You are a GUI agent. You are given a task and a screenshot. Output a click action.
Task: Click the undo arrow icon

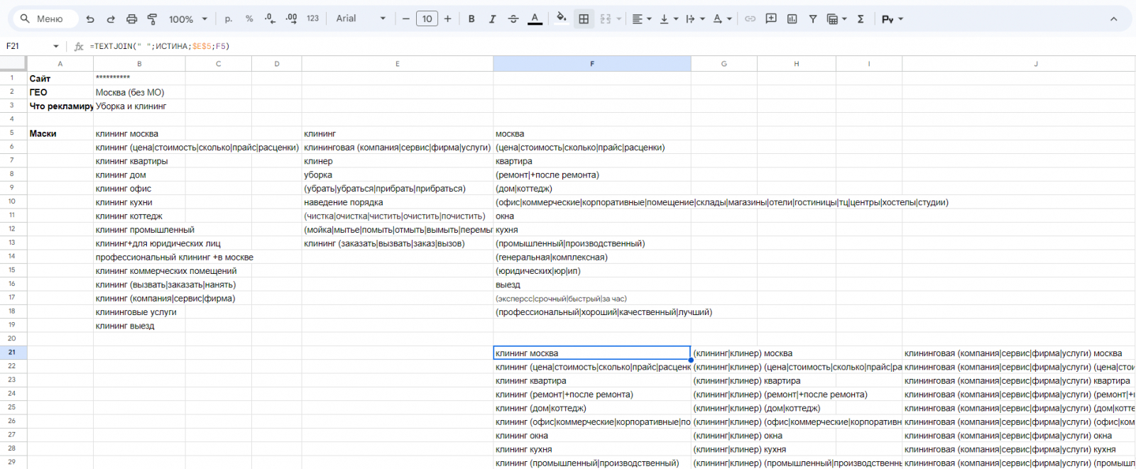90,19
